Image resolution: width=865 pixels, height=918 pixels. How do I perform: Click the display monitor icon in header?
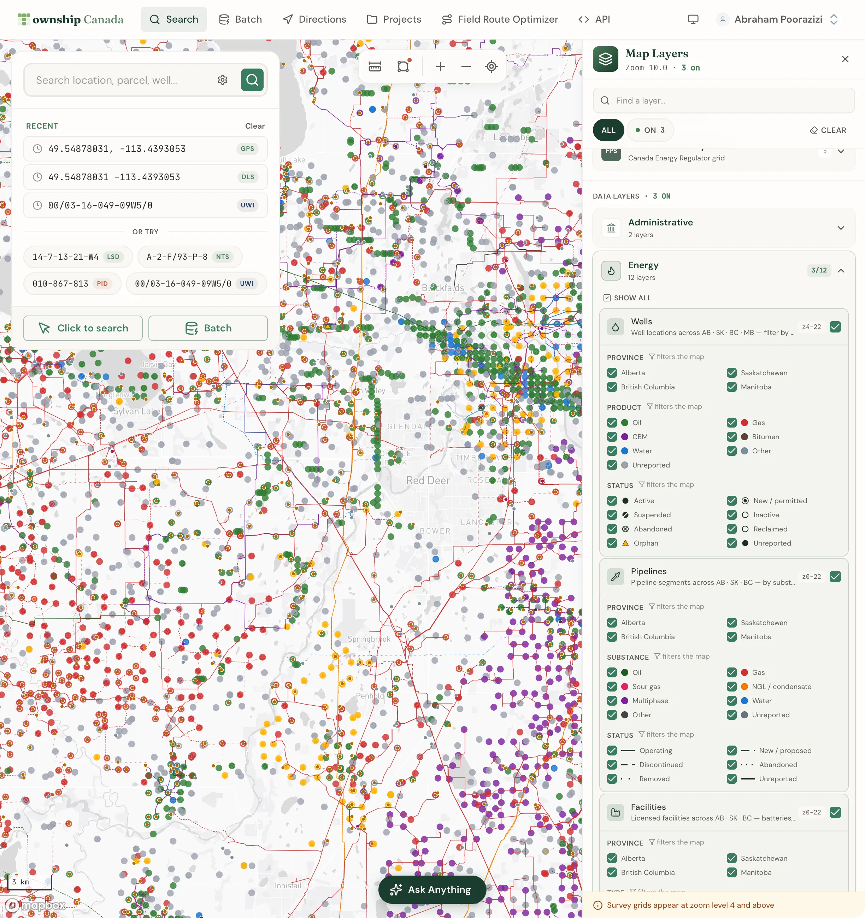coord(693,19)
